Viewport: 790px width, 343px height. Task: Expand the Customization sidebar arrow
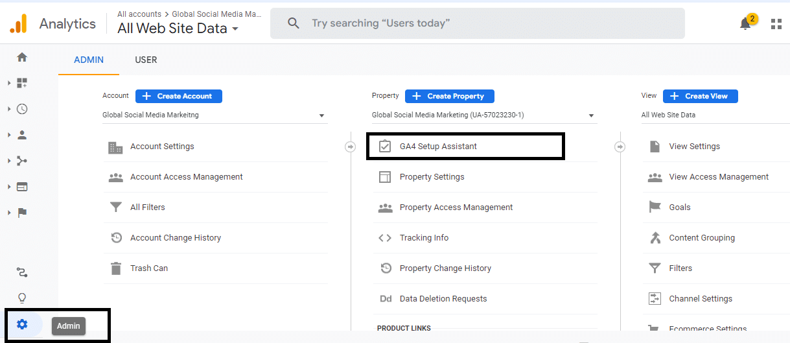9,83
